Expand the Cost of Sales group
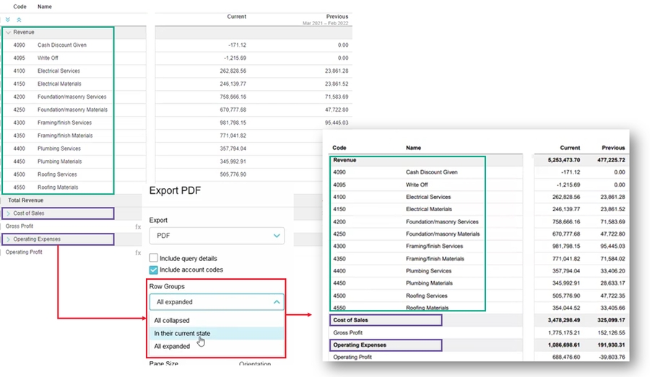Screen dimensions: 650x377 9,213
